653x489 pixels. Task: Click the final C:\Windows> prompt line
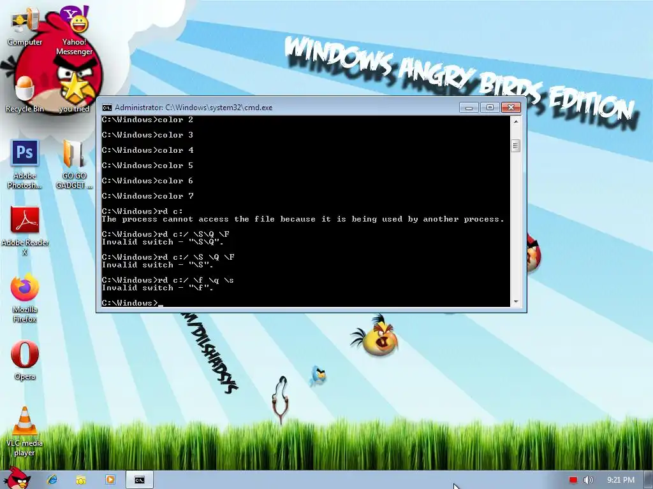coord(133,302)
